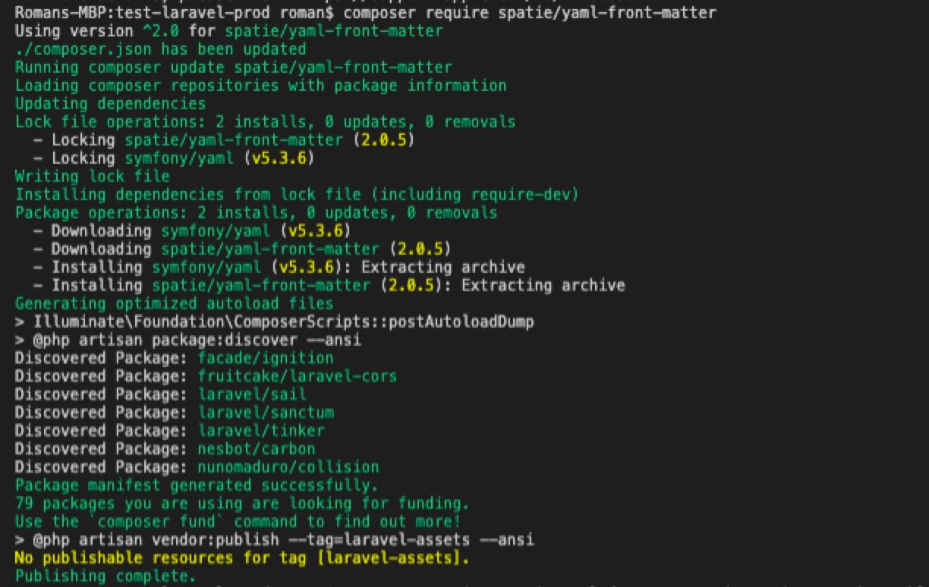Click 'Package operations: 2 installs' line

pyautogui.click(x=257, y=213)
